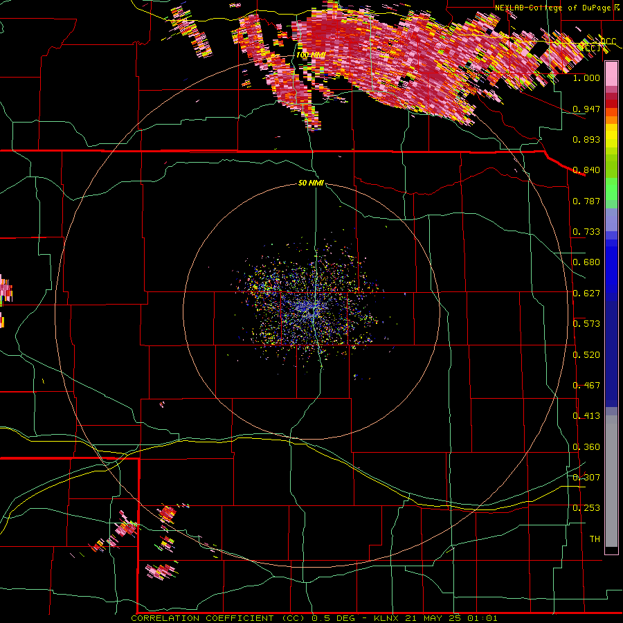Click the NEXLAB-College of DuPage caption
Viewport: 623px width, 623px height.
[x=554, y=8]
